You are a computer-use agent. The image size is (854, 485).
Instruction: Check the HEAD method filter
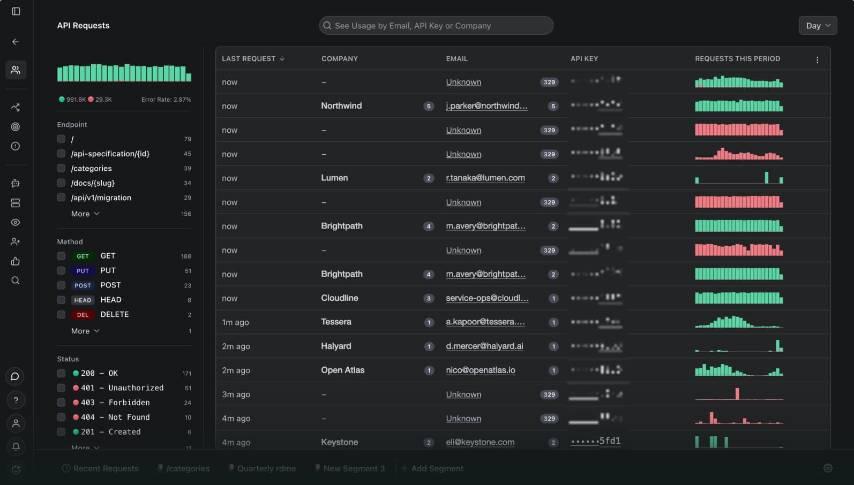click(61, 300)
